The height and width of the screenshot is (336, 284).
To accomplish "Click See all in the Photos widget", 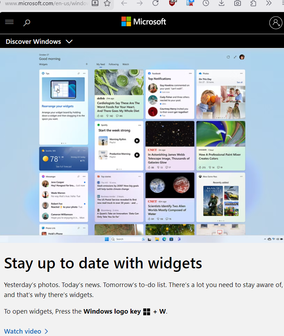I will [x=239, y=82].
